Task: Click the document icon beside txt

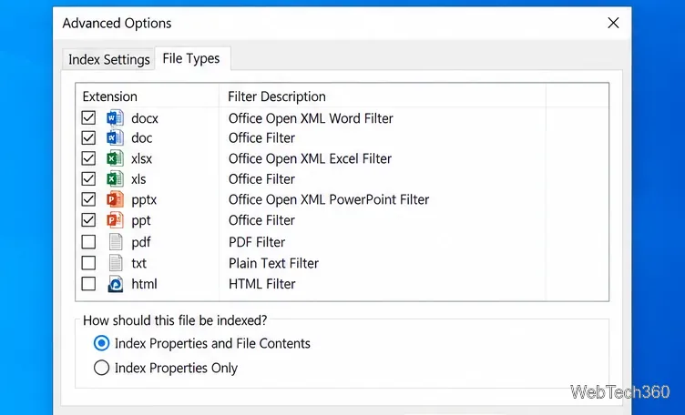Action: [x=116, y=263]
